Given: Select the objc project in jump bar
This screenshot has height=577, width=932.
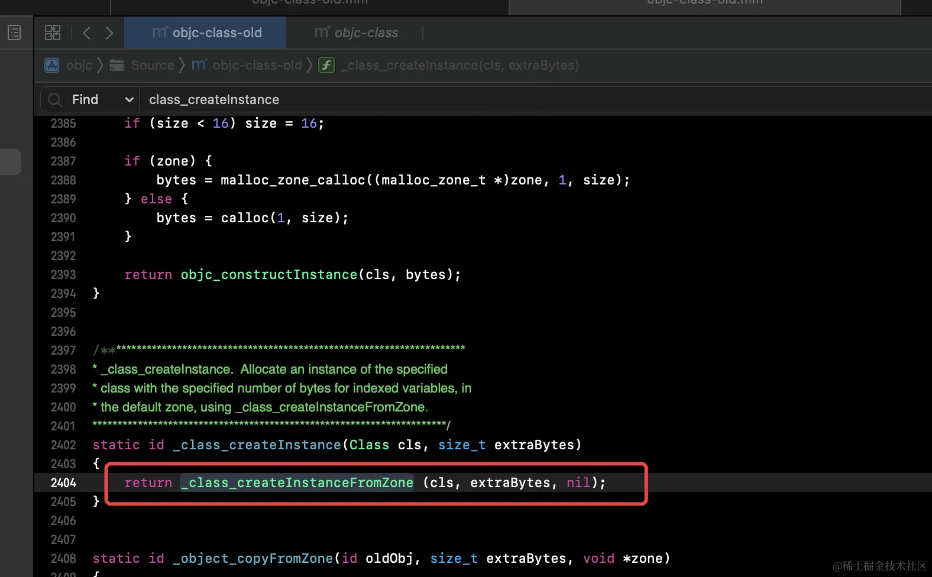Looking at the screenshot, I should point(69,65).
